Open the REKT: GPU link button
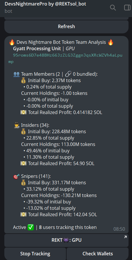The height and width of the screenshot is (260, 132). (66, 240)
